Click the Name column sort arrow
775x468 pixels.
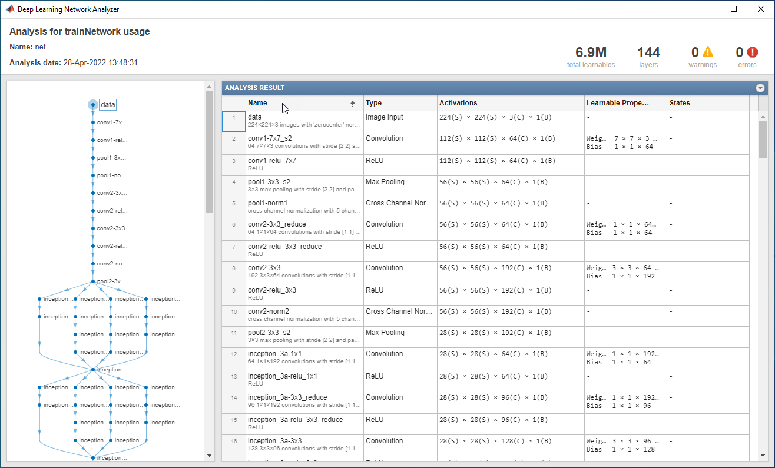(353, 103)
